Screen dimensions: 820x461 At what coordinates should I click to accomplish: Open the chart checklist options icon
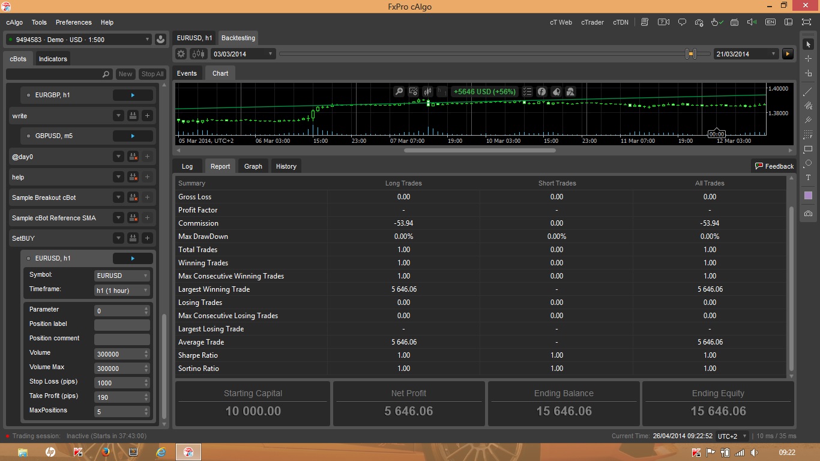527,91
